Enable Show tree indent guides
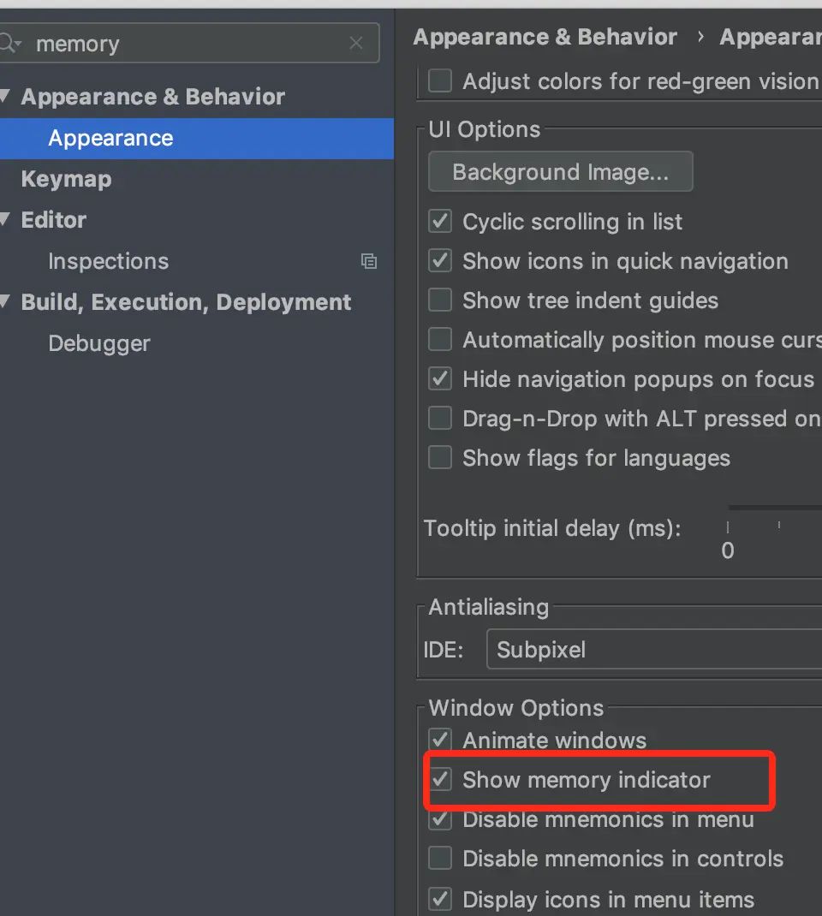The height and width of the screenshot is (916, 822). (440, 300)
